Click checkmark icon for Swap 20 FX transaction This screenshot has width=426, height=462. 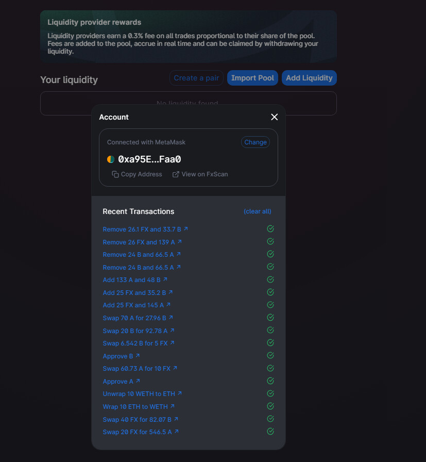click(270, 432)
